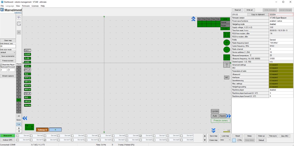Click the up-arrow icon above M1

[227, 65]
